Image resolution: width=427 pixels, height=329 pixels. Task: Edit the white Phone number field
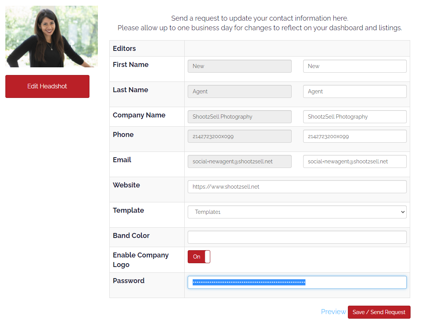pos(355,136)
